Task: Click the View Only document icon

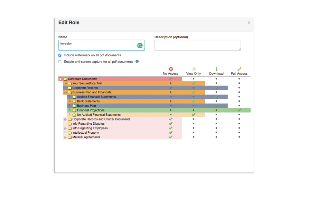Action: [x=193, y=69]
